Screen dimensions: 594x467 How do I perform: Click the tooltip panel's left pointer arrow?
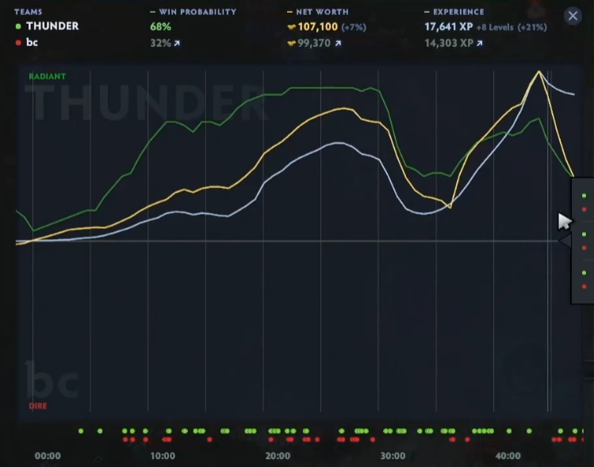(565, 240)
